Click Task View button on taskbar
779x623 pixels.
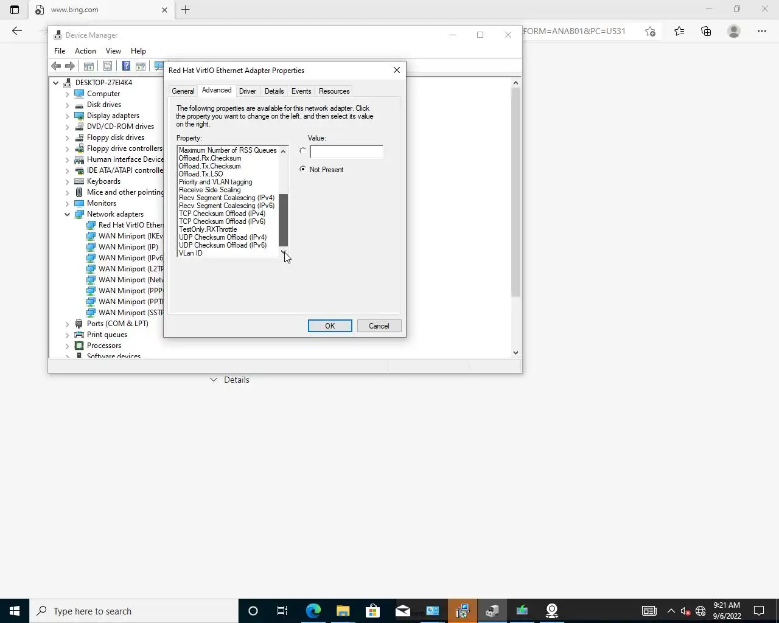pyautogui.click(x=282, y=611)
